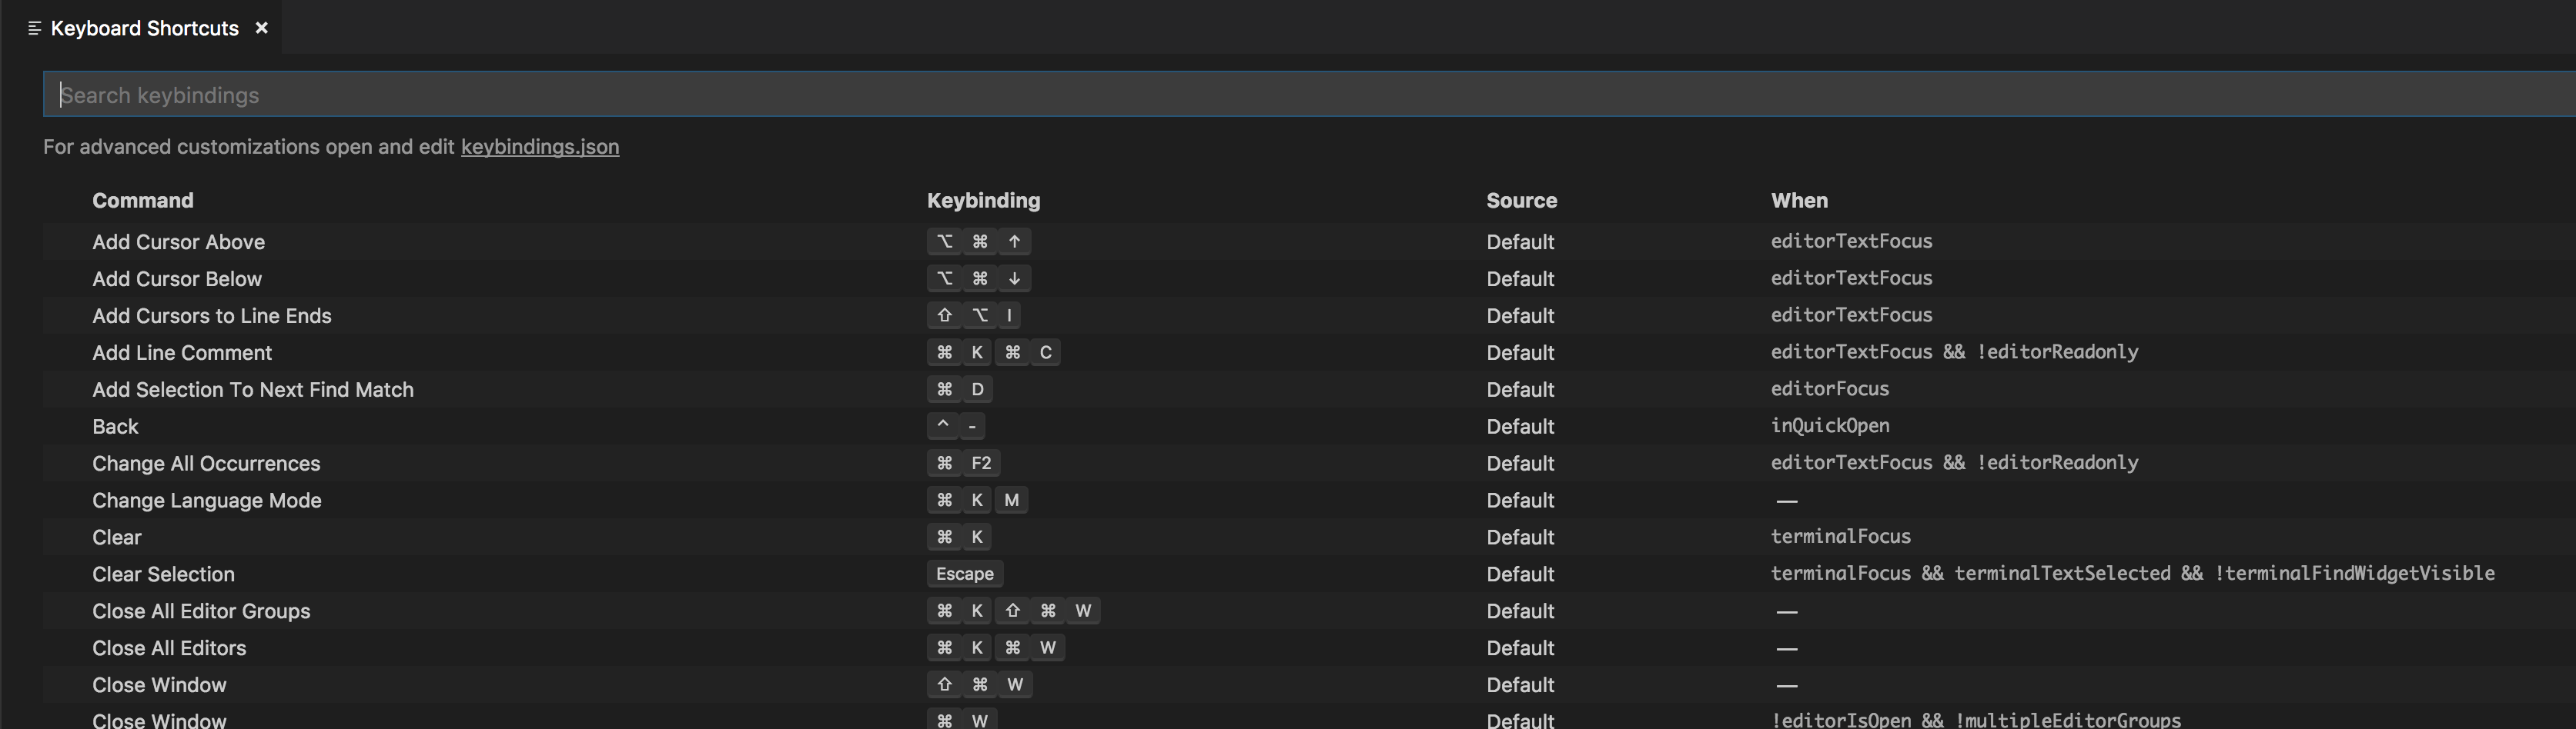Select the Change All Occurrences command
2576x729 pixels.
pos(206,464)
